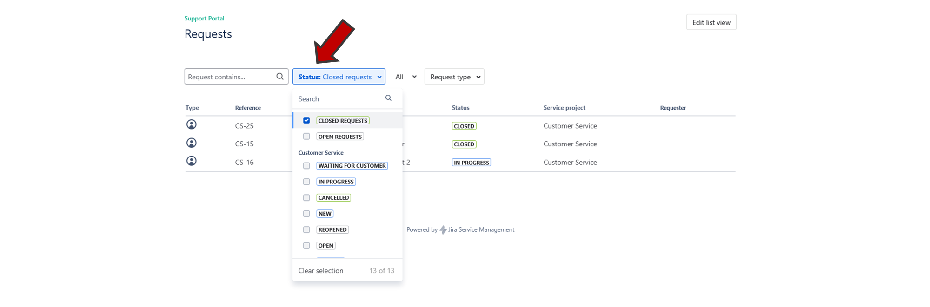Uncheck the Closed Requests checkbox
This screenshot has width=930, height=307.
306,120
